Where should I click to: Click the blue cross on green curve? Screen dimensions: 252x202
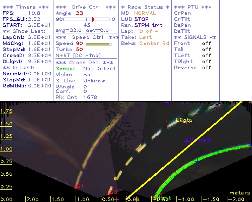[197, 161]
